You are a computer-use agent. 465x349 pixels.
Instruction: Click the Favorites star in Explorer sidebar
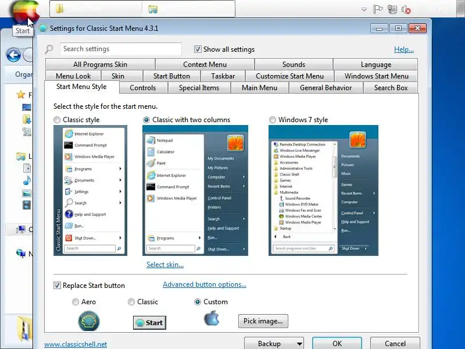pyautogui.click(x=21, y=95)
